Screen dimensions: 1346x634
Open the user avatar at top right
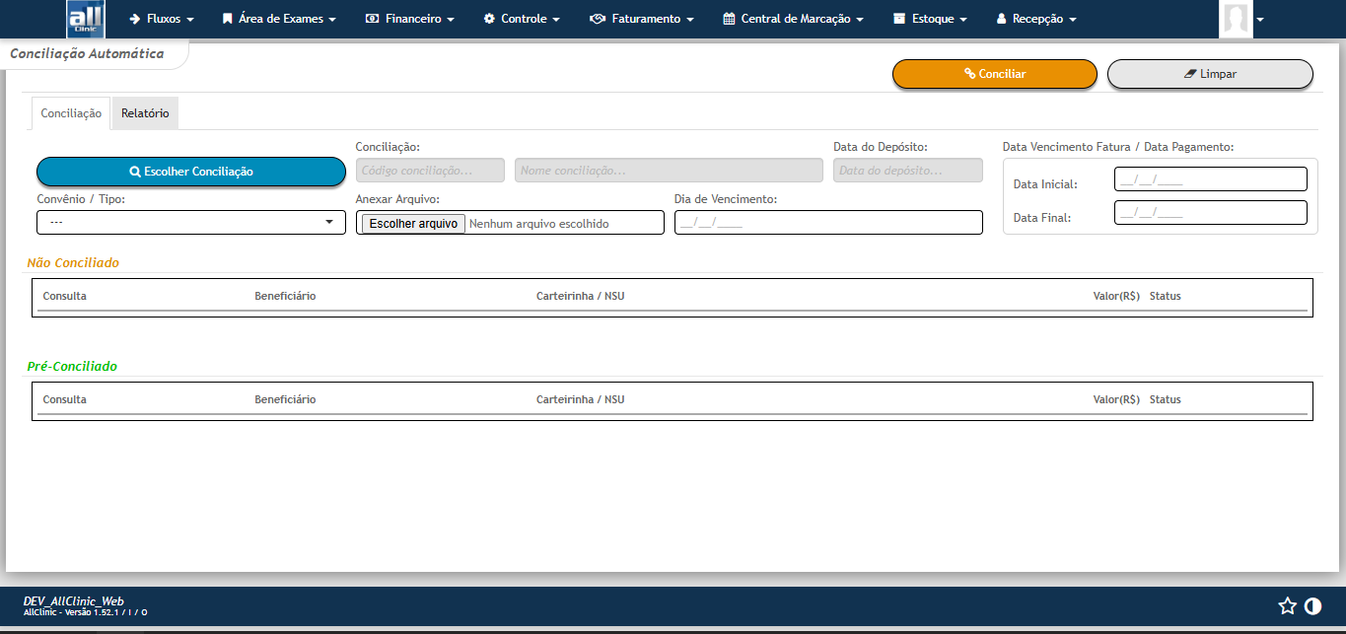pyautogui.click(x=1237, y=18)
